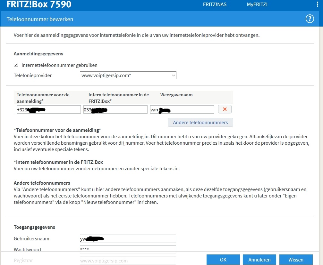Expand the Telefonieprovider dropdown
Viewport: 323px width, 265px height.
point(128,76)
